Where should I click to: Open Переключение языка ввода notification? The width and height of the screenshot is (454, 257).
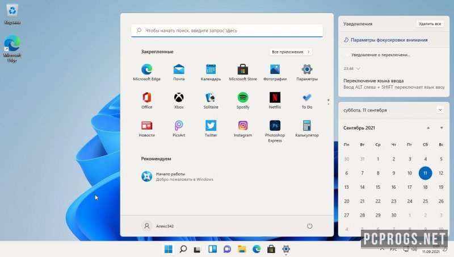(394, 84)
